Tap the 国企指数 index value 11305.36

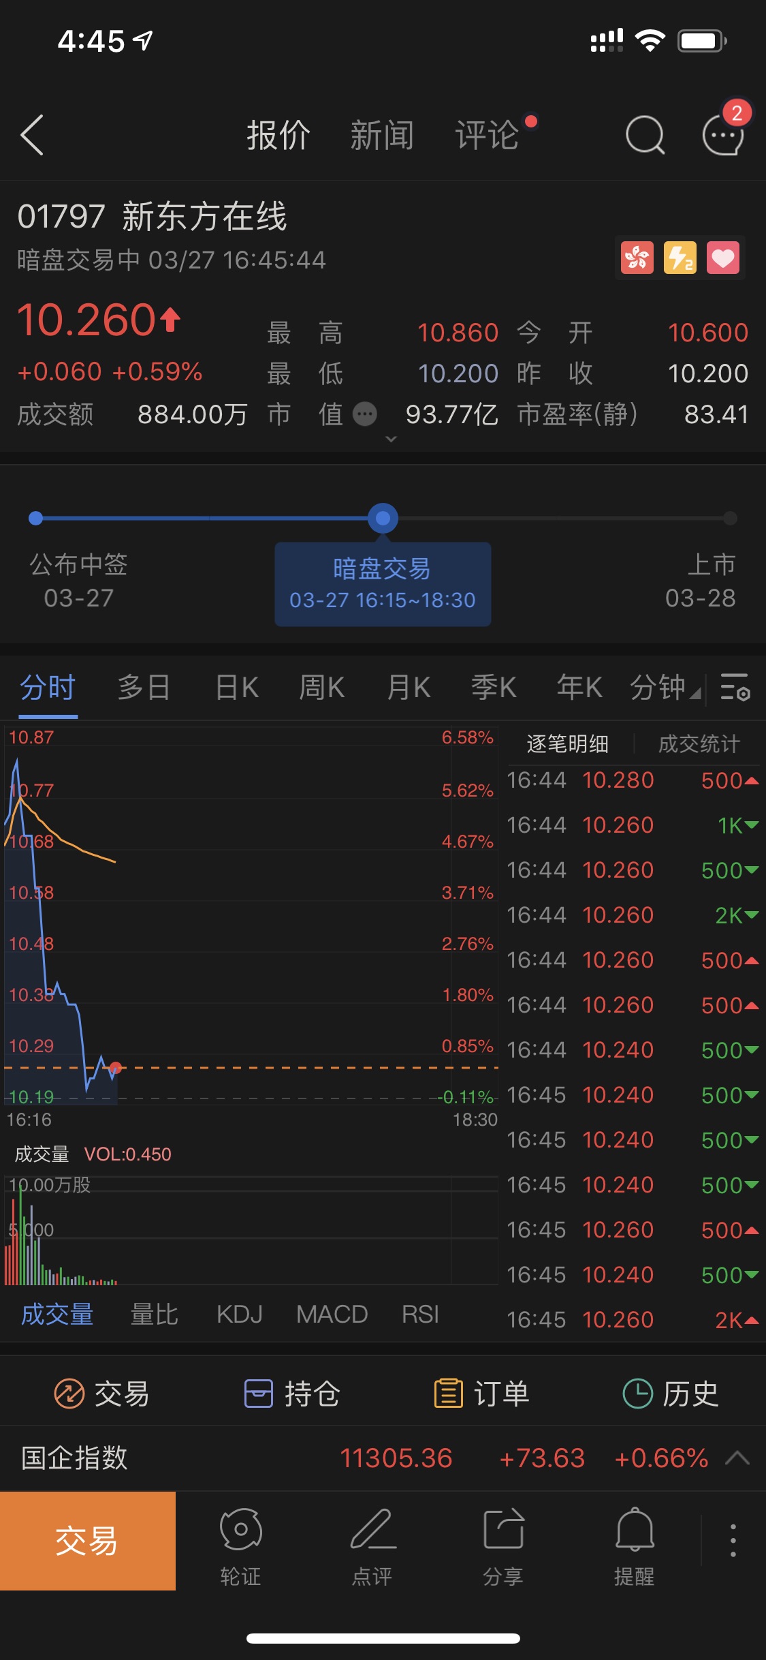point(396,1458)
